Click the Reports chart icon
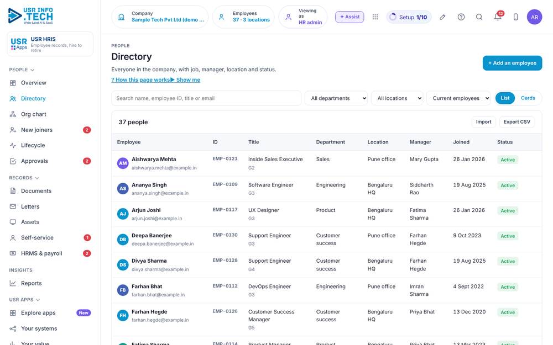The width and height of the screenshot is (553, 345). point(13,283)
